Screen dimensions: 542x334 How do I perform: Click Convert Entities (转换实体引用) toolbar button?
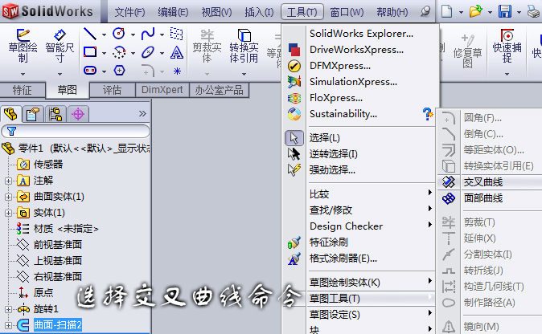point(244,46)
